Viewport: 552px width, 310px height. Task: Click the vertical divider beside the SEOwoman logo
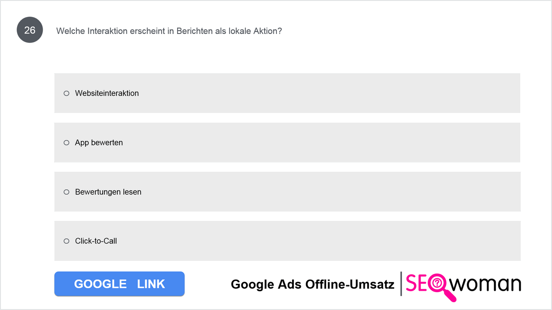coord(401,284)
